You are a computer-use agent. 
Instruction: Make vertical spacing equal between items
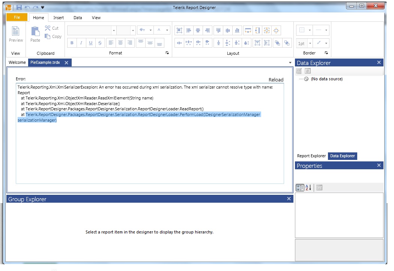pyautogui.click(x=218, y=43)
